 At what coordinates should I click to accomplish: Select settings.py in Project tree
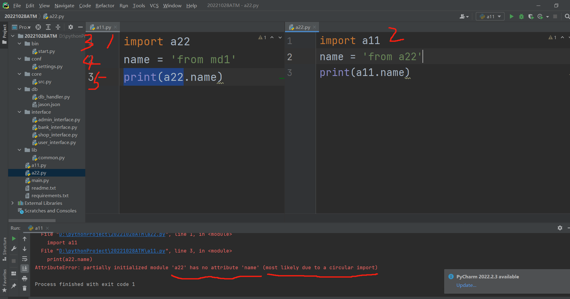47,66
